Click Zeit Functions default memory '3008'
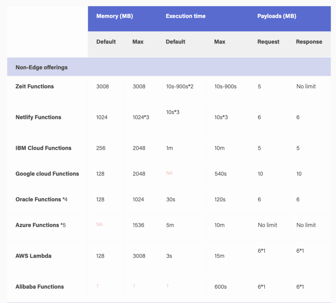336x303 pixels. coord(102,87)
